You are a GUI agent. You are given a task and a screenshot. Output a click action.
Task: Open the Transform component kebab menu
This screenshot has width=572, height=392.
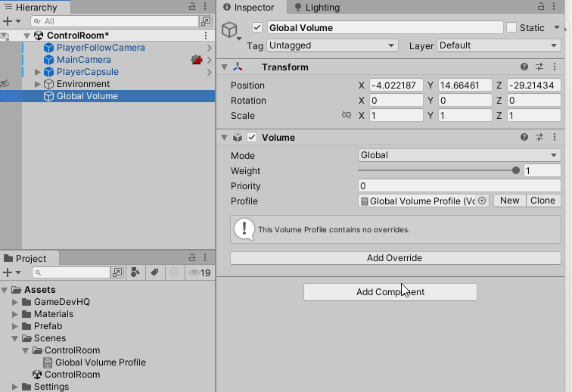555,67
